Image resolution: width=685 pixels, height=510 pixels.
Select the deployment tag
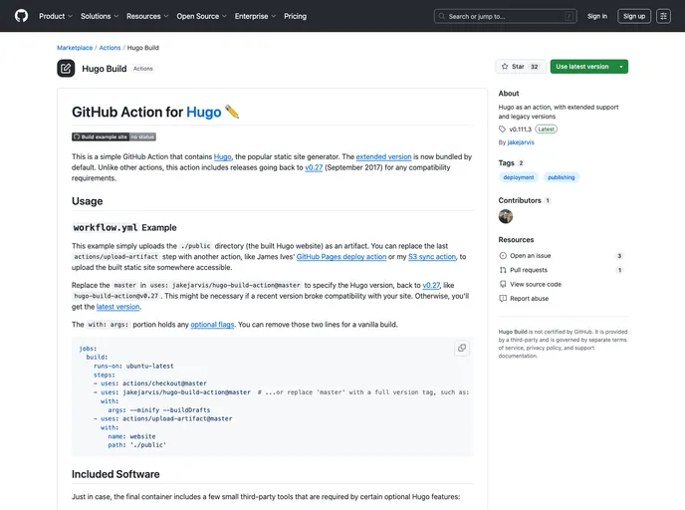click(x=518, y=177)
